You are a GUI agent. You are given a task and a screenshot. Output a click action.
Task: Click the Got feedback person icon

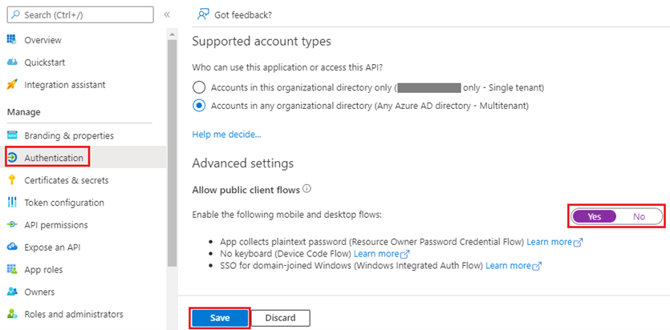204,14
